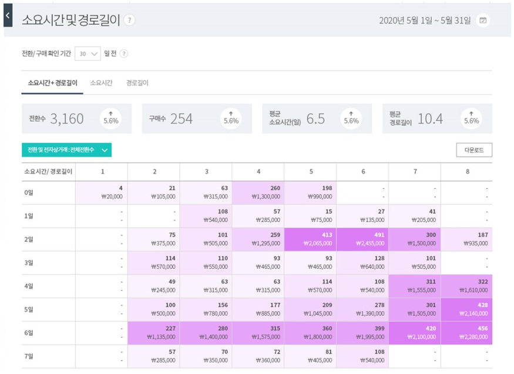
Task: Click the back arrow icon beside the title
Action: [8, 16]
